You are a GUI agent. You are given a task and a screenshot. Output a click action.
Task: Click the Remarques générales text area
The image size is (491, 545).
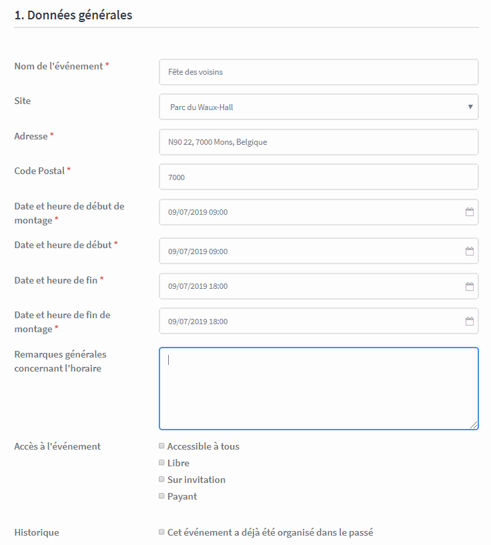tap(319, 389)
